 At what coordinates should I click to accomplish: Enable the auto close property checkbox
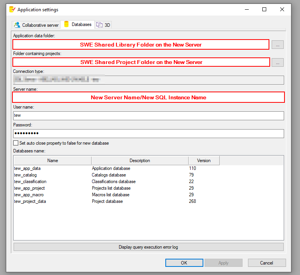click(x=16, y=143)
